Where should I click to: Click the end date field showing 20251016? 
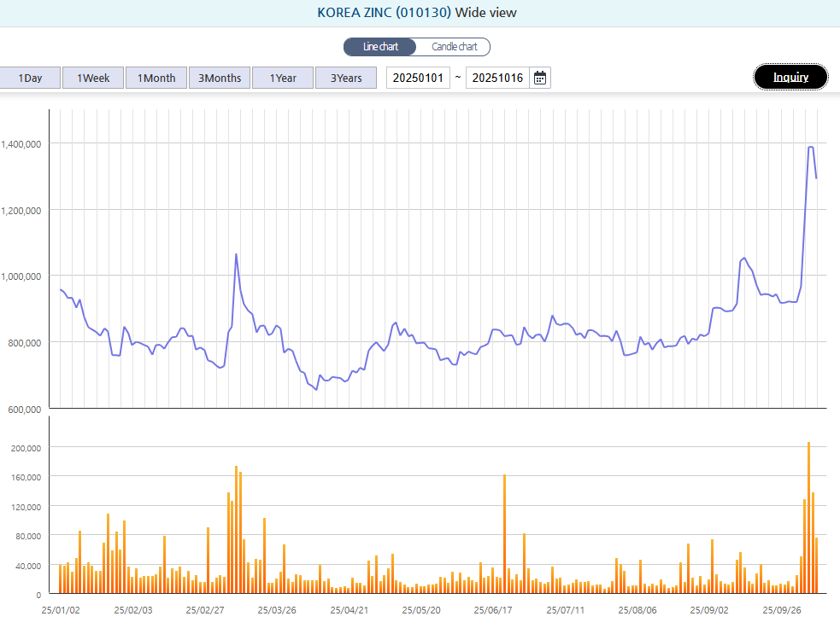(497, 77)
